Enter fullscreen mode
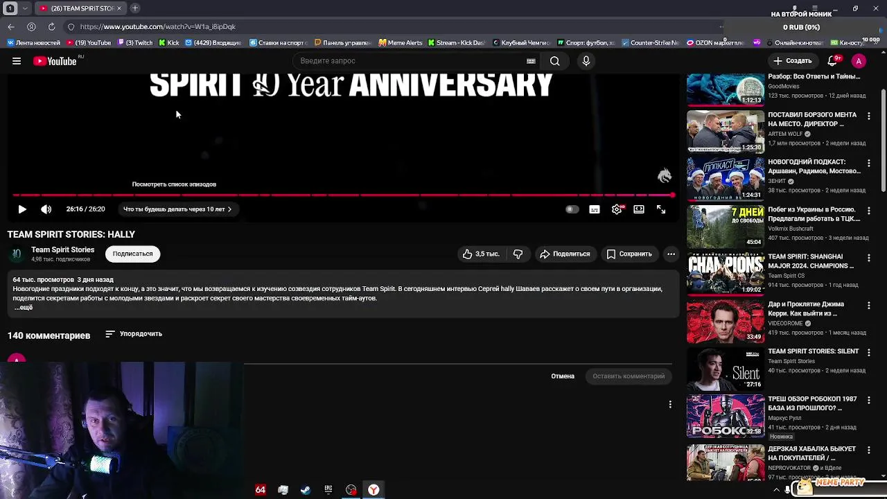Image resolution: width=887 pixels, height=499 pixels. tap(661, 209)
